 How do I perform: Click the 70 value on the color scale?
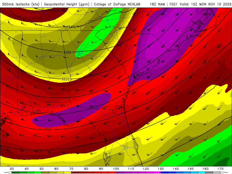(71, 169)
